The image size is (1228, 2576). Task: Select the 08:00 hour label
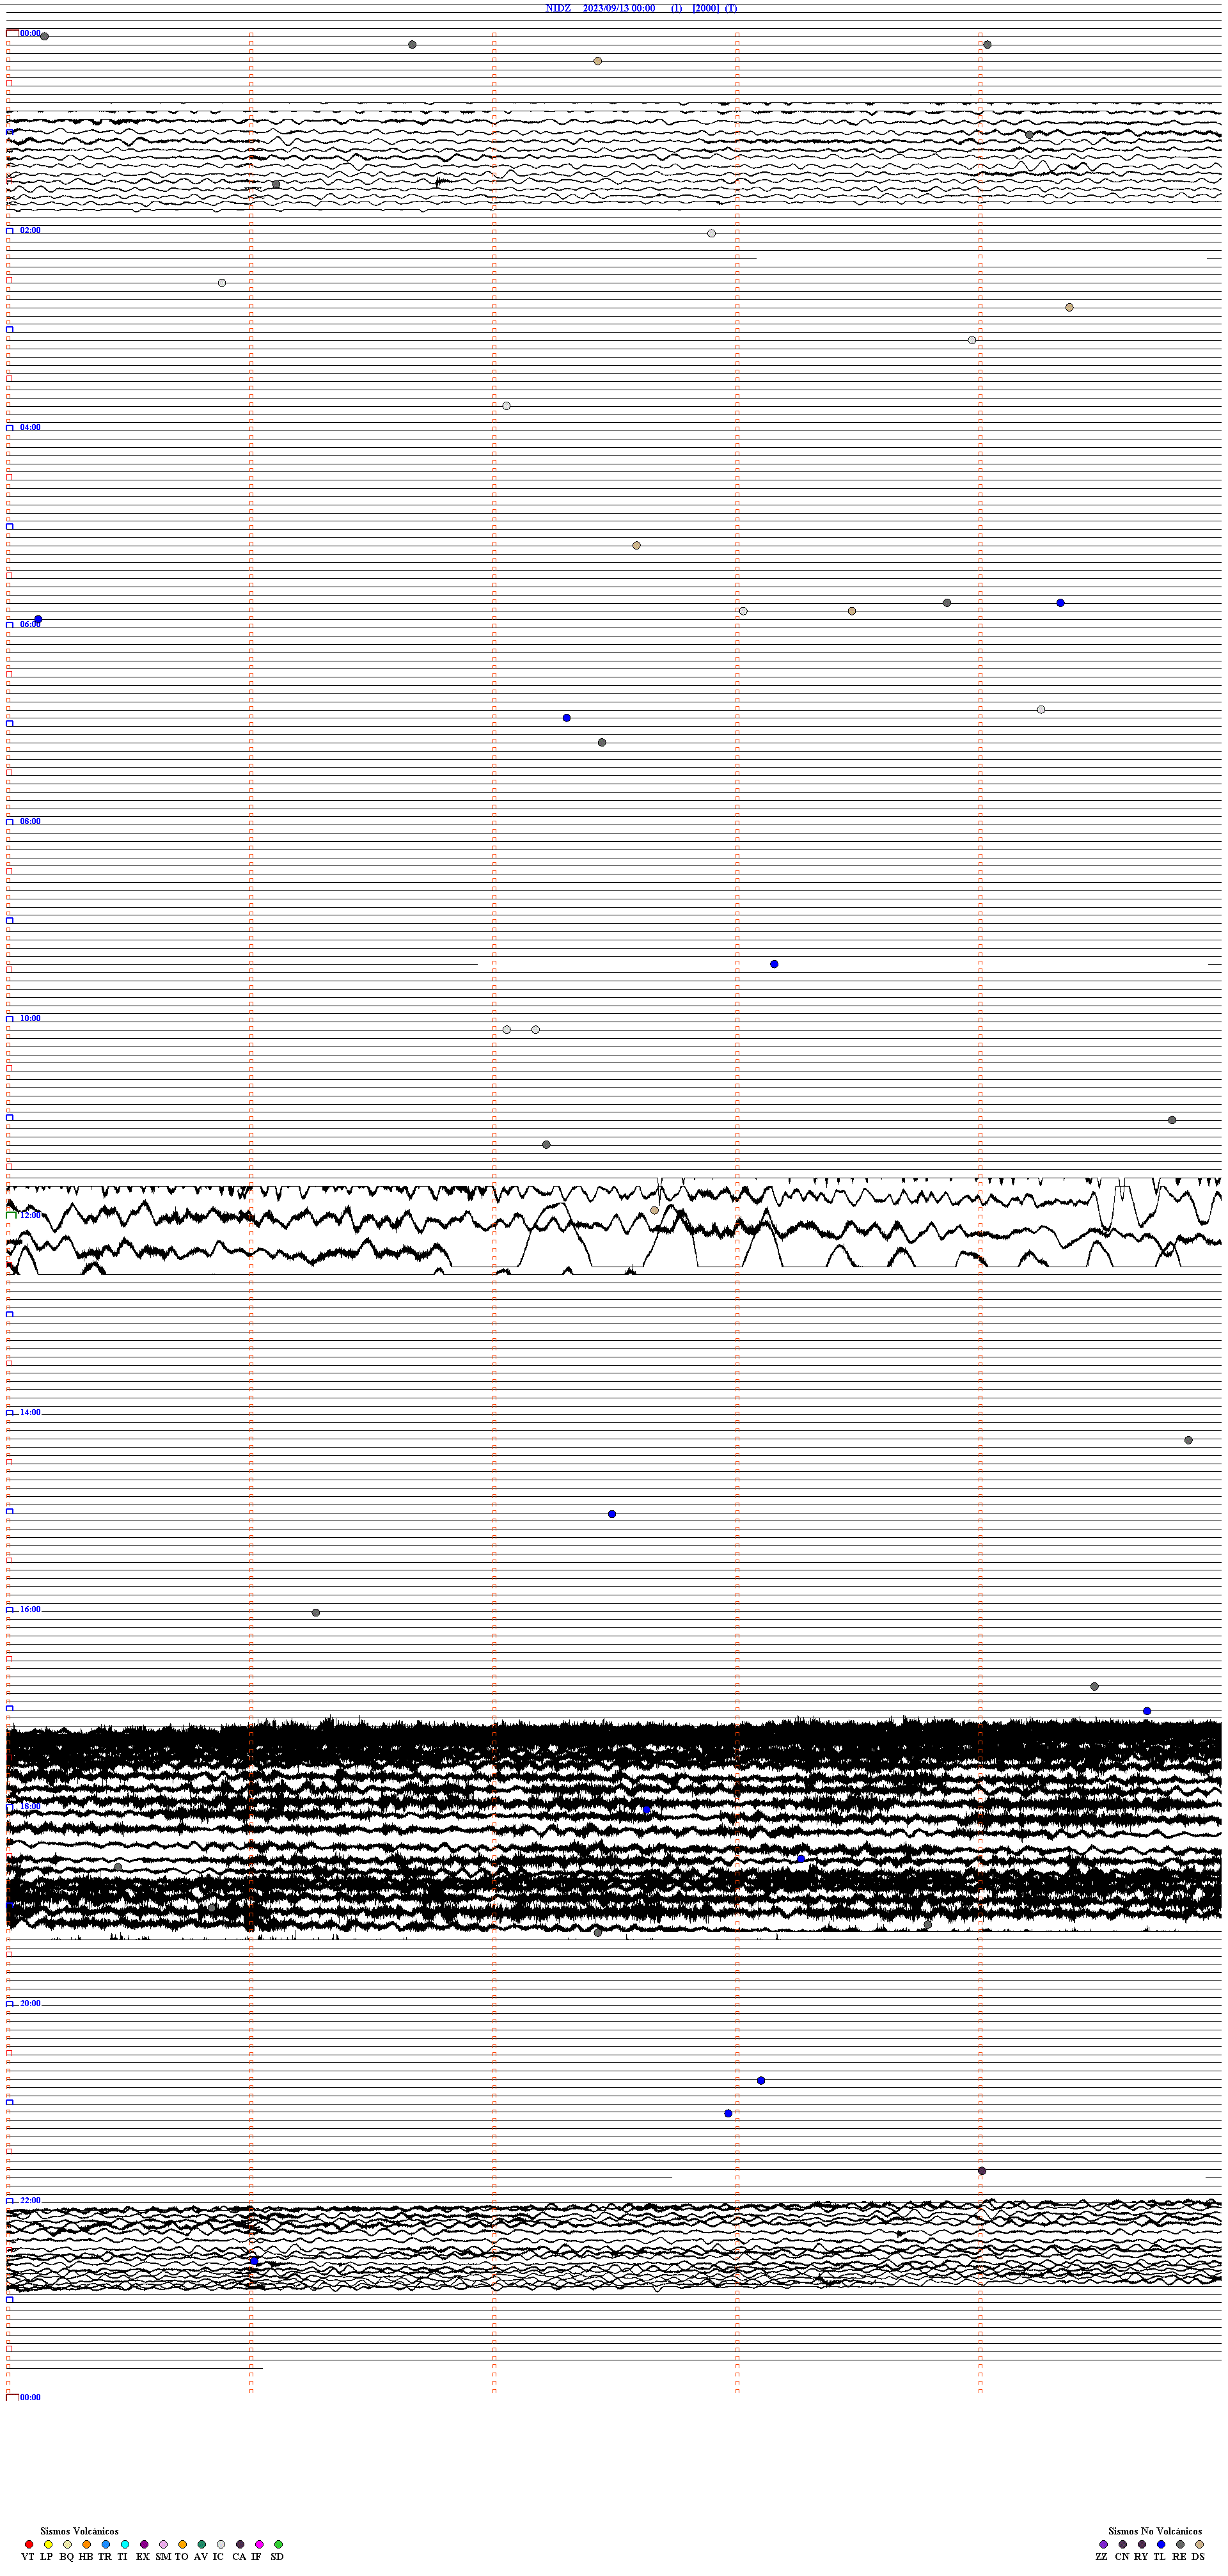[x=30, y=821]
